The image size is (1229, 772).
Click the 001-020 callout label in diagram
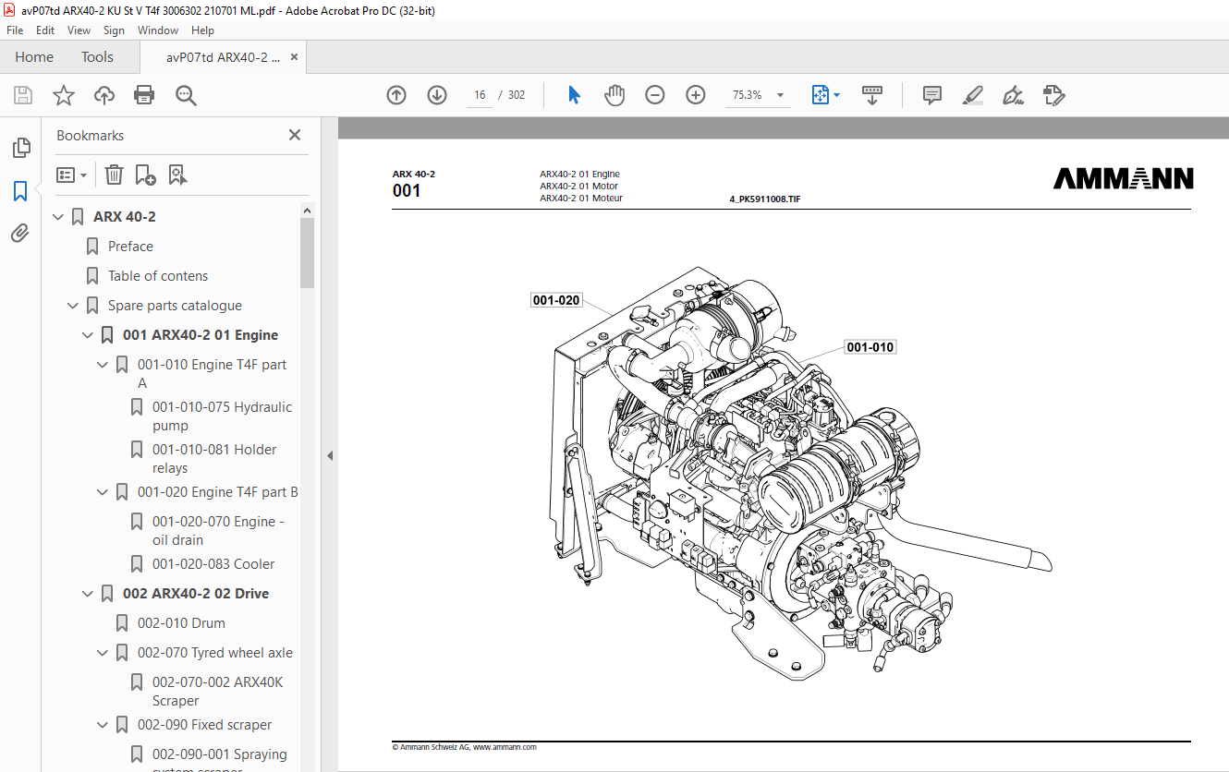[x=556, y=300]
